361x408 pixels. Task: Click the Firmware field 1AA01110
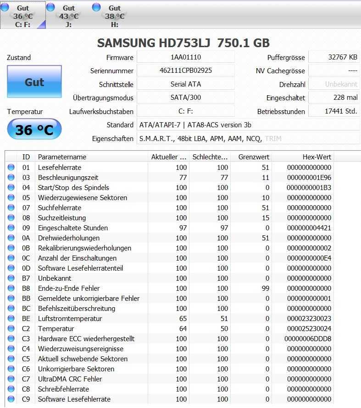point(186,57)
